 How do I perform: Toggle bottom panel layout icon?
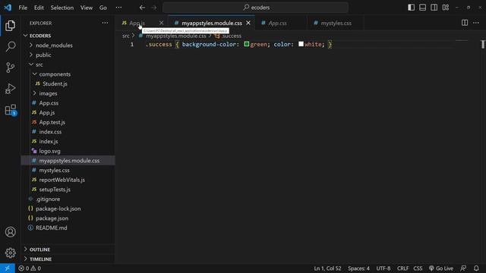(422, 8)
